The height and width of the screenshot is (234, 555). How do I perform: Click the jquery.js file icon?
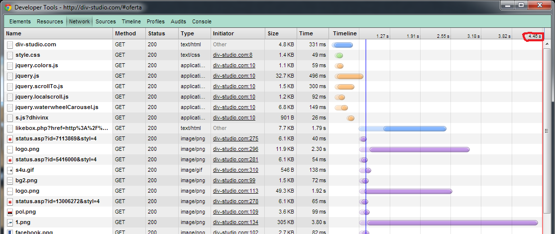pyautogui.click(x=10, y=76)
